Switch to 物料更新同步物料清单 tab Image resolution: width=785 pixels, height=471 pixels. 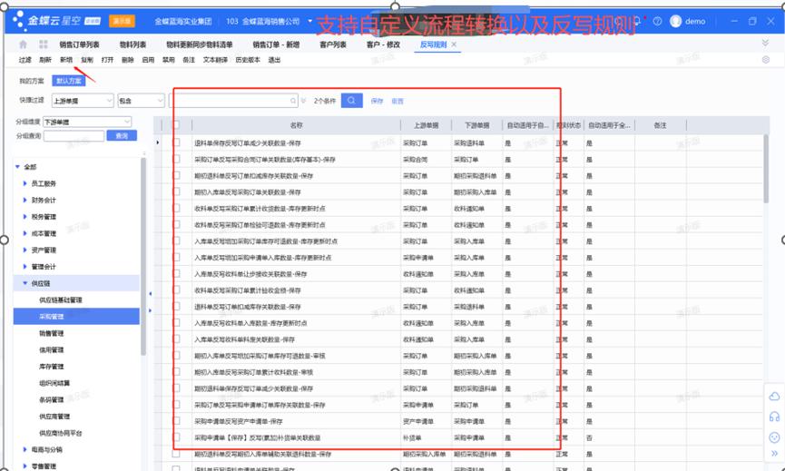point(200,44)
